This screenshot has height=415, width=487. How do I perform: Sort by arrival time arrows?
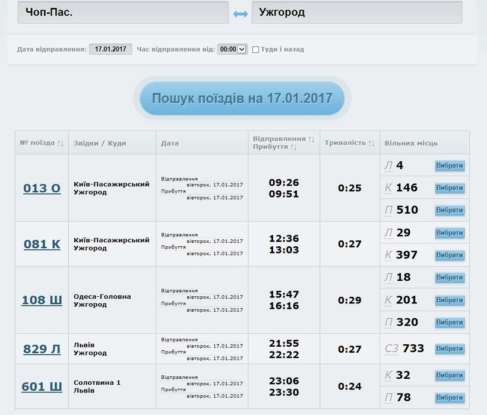tap(293, 147)
